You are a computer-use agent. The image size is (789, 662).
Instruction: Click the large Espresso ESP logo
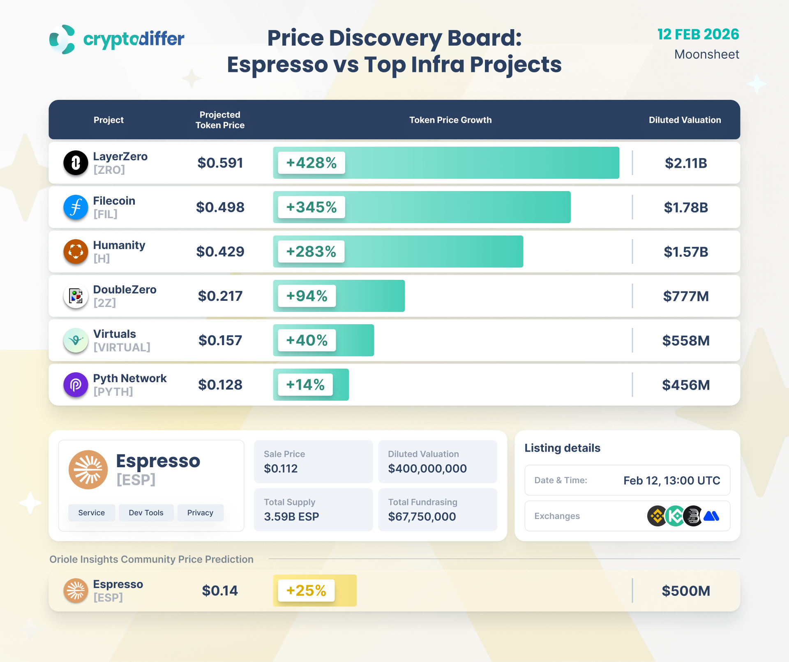(88, 469)
